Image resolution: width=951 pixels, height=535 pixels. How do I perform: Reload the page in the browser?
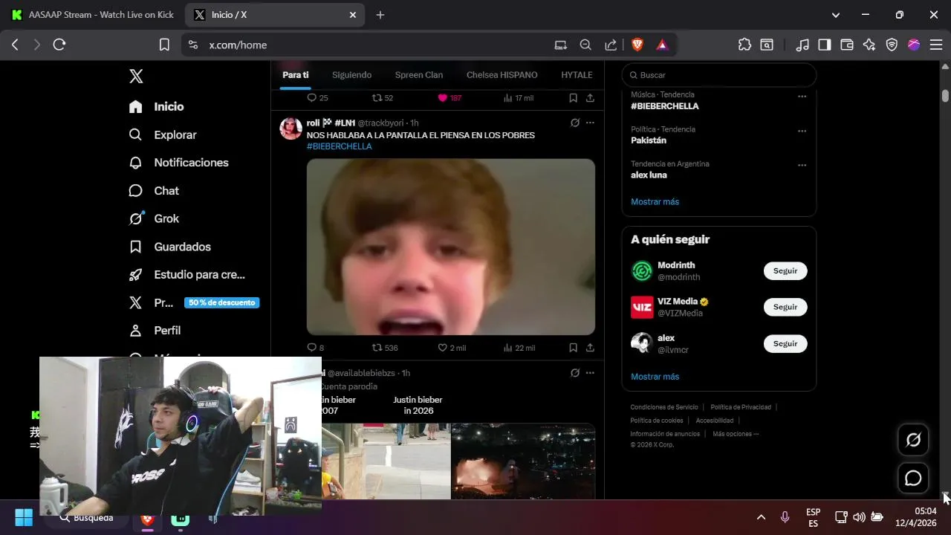coord(59,45)
